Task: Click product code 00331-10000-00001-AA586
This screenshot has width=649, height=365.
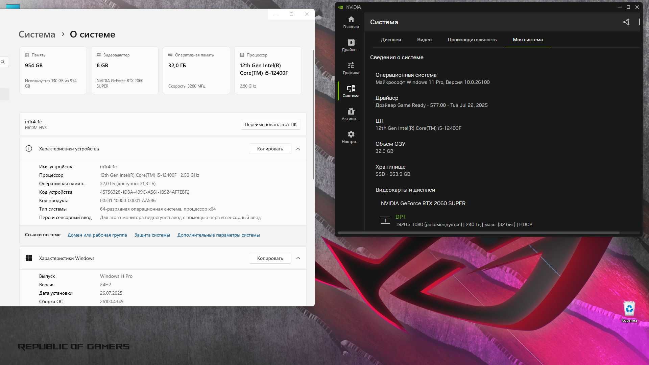Action: (x=128, y=200)
